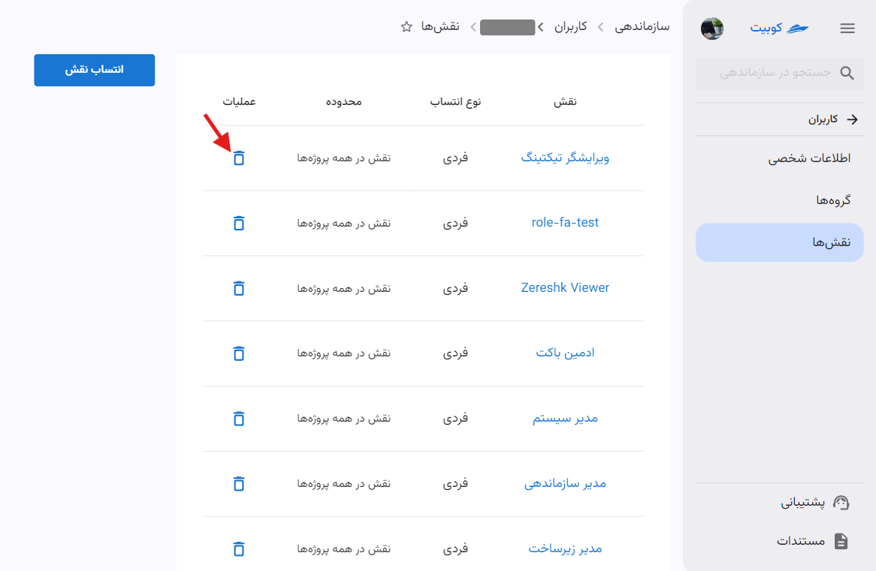Open پشتیبانی support link

pyautogui.click(x=803, y=503)
